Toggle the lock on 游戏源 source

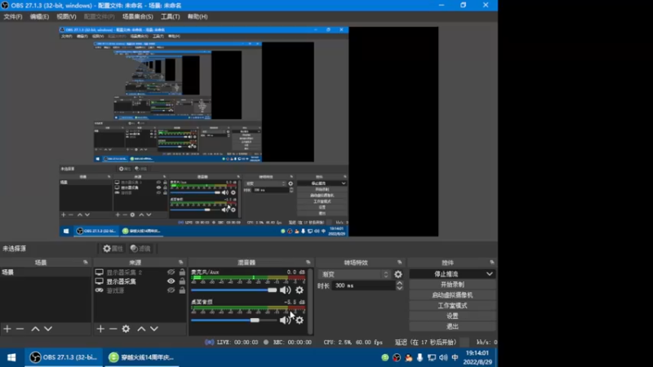point(182,290)
